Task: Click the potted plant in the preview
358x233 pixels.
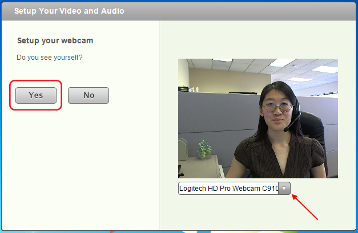Action: click(204, 149)
